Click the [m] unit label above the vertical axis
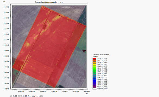The image size is (159, 97). point(4,2)
